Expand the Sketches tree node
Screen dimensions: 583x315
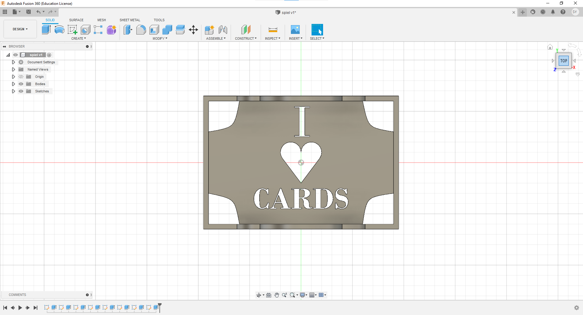[x=13, y=91]
